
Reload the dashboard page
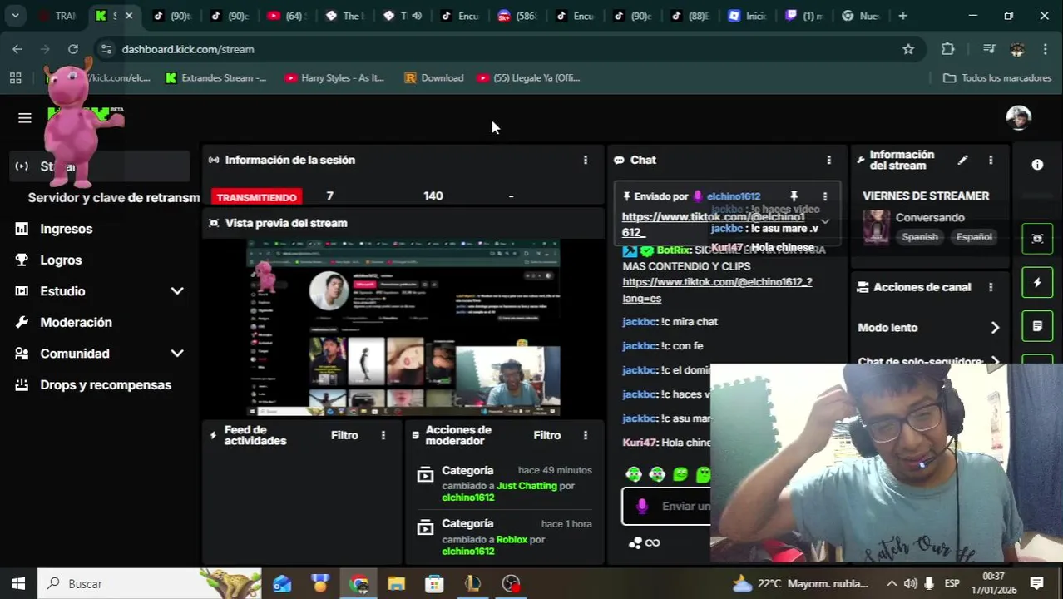point(73,49)
